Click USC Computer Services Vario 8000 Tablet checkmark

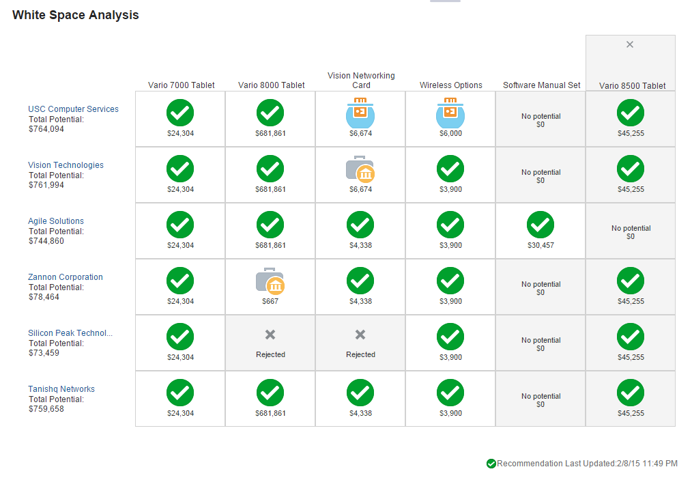(x=270, y=113)
